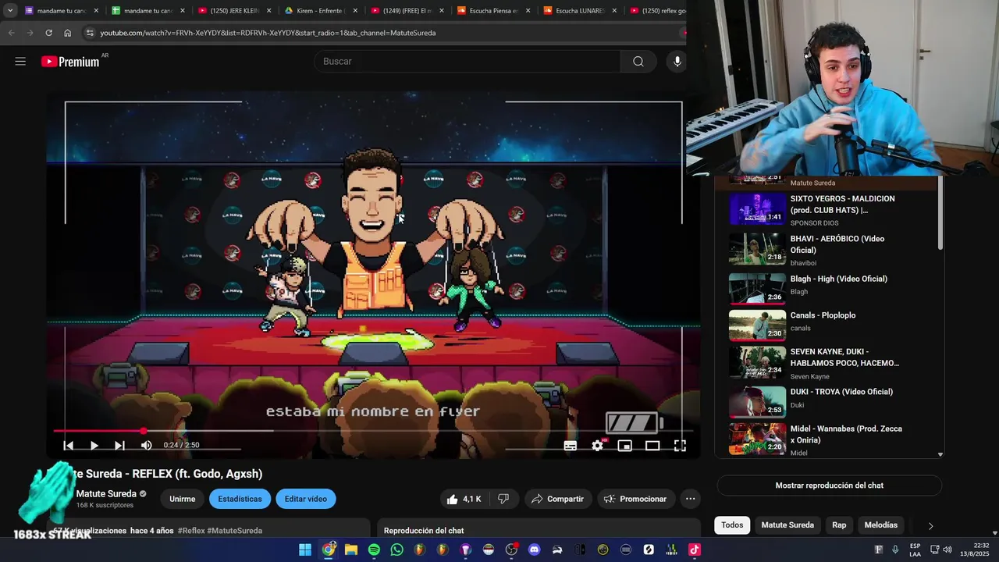The height and width of the screenshot is (562, 999).
Task: Open WhatsApp from taskbar
Action: 397,550
